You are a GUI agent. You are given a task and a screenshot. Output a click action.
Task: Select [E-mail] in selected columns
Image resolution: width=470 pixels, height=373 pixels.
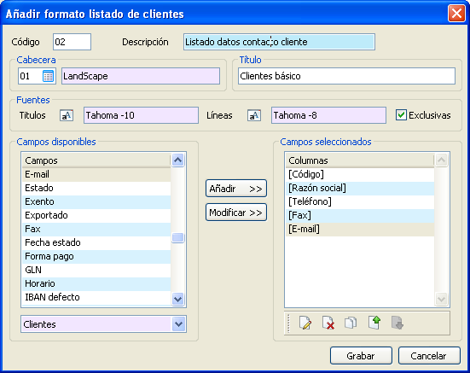(360, 229)
